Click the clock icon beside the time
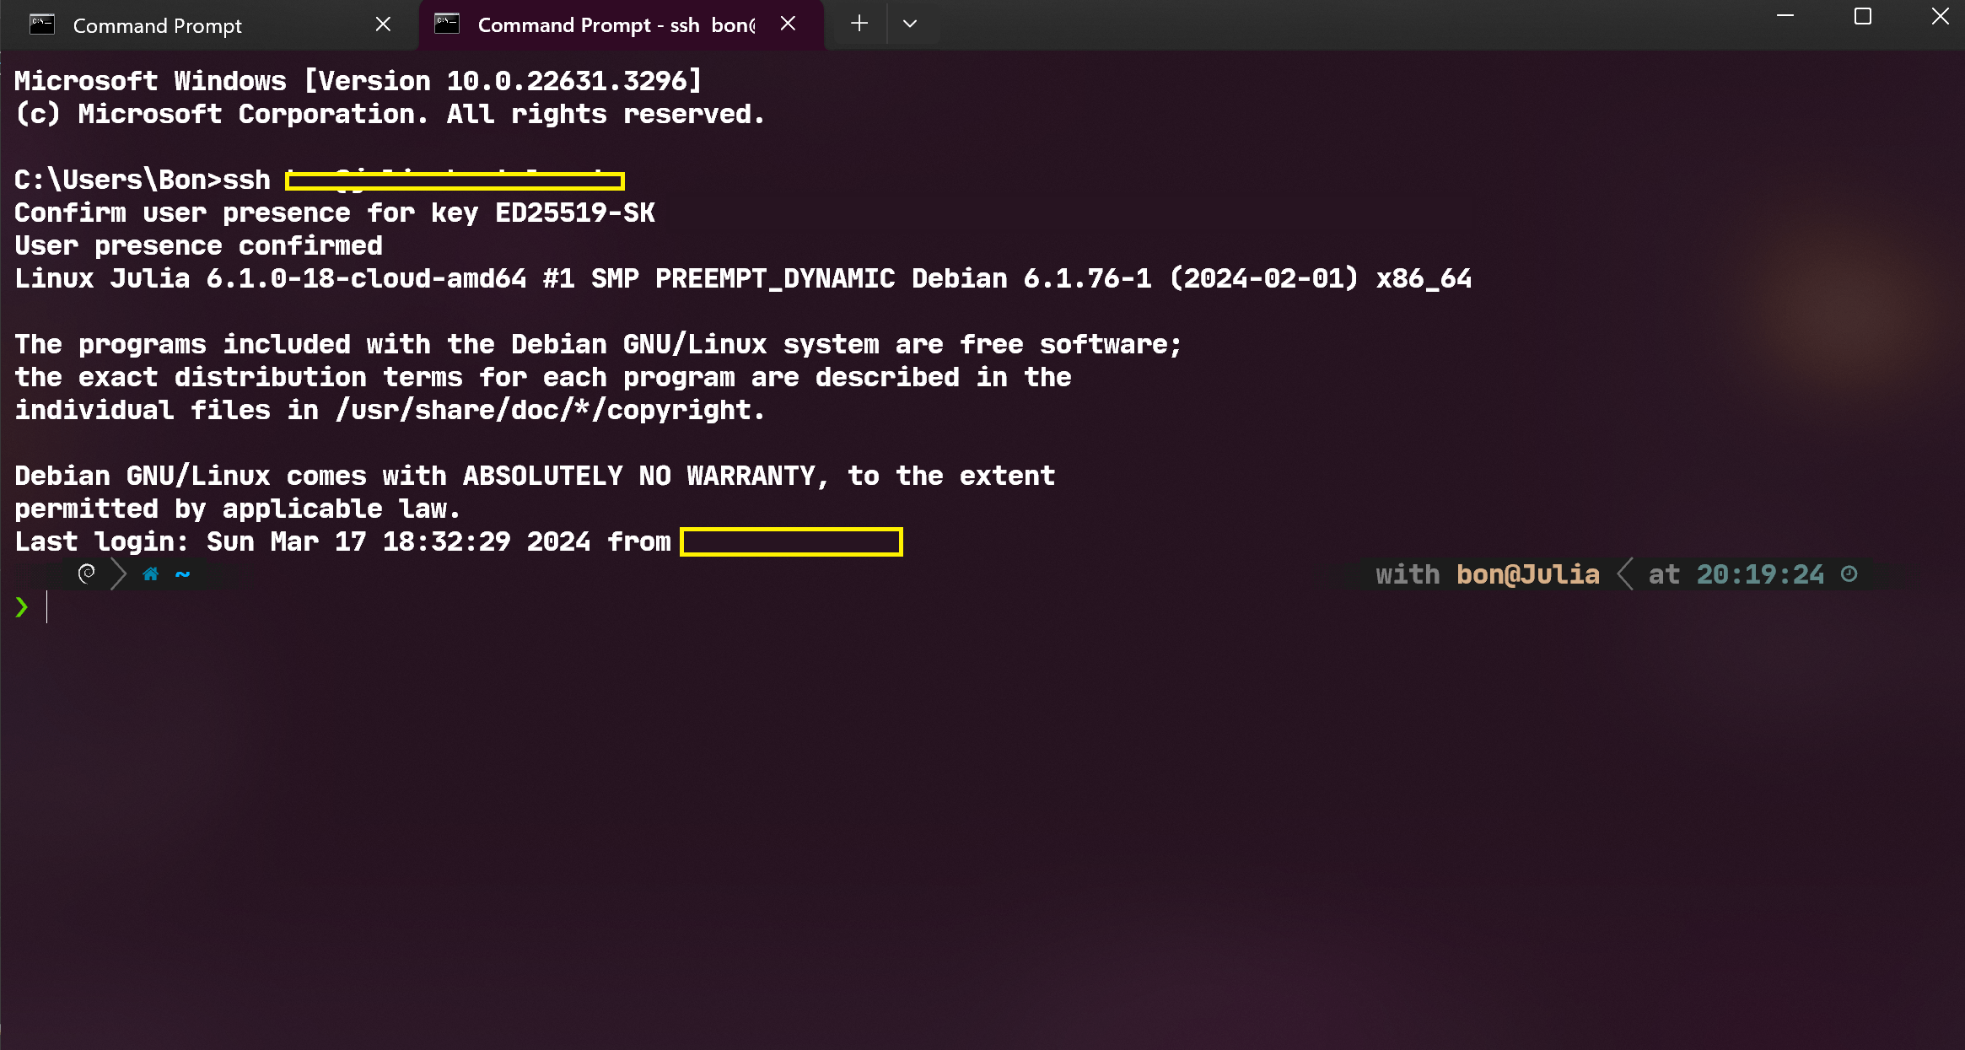Viewport: 1965px width, 1050px height. tap(1849, 574)
